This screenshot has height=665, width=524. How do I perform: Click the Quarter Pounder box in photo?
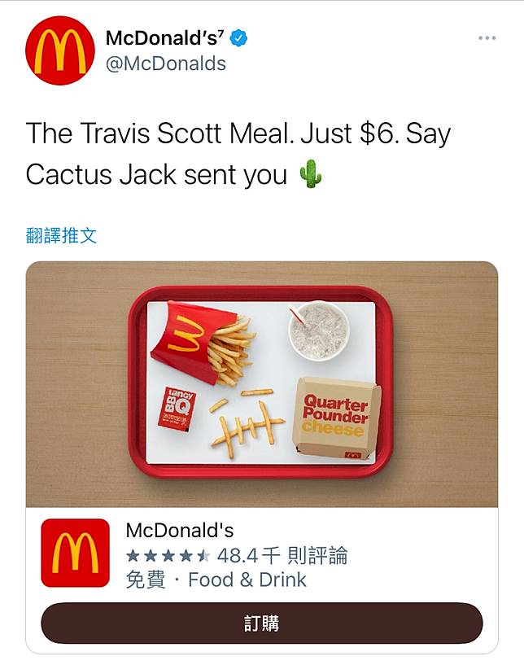pos(336,418)
